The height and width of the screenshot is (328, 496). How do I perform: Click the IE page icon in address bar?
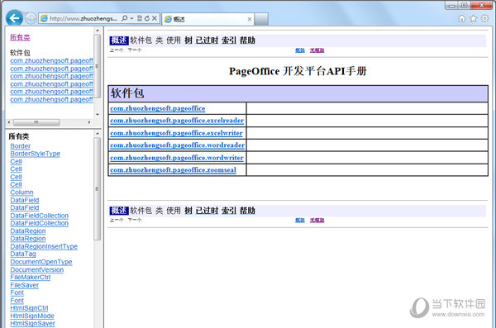click(x=45, y=18)
